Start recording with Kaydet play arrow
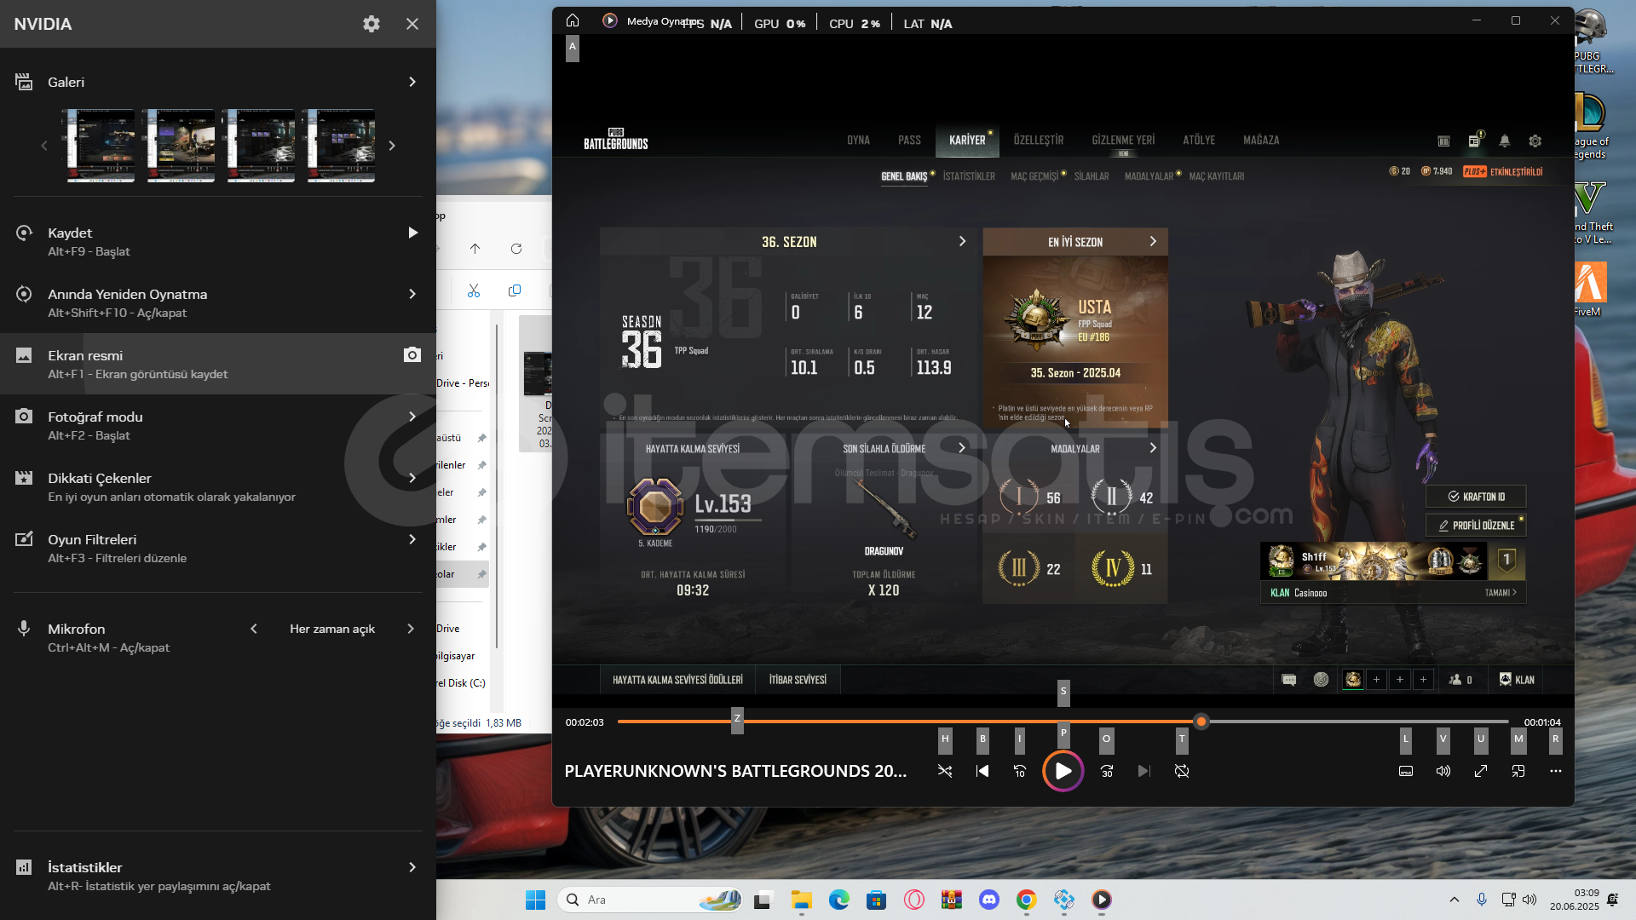The width and height of the screenshot is (1636, 920). tap(412, 233)
